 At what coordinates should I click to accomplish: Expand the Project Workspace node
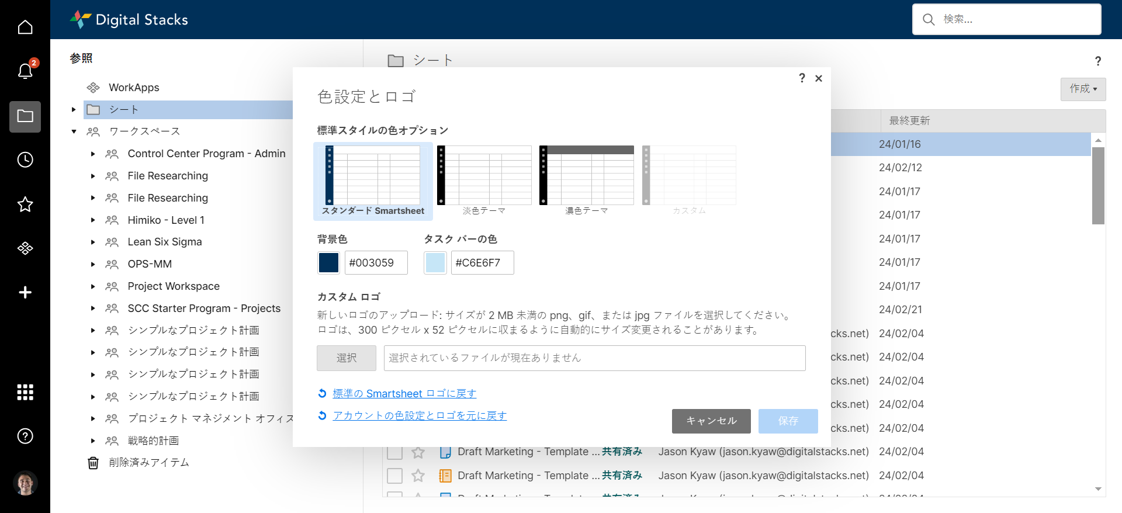[x=92, y=286]
